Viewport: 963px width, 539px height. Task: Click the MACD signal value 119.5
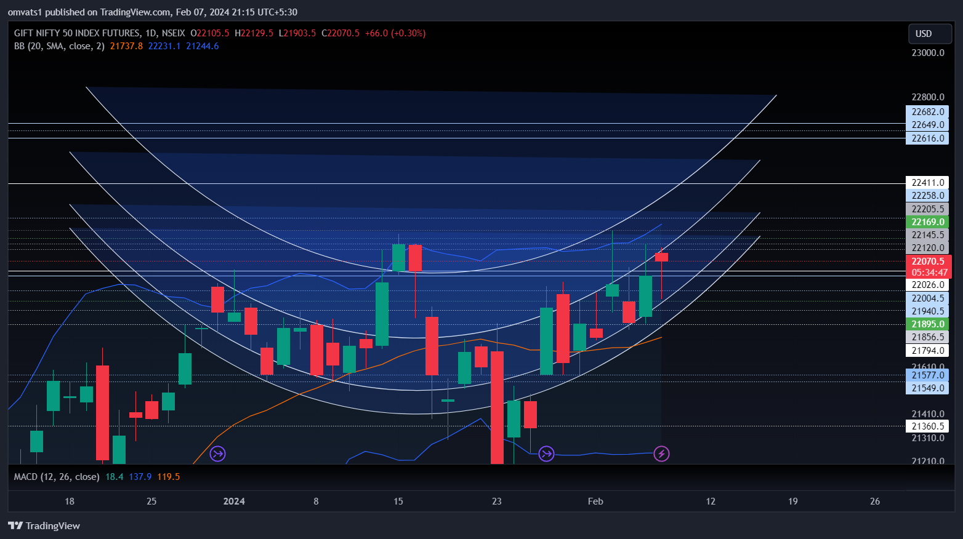(x=169, y=477)
